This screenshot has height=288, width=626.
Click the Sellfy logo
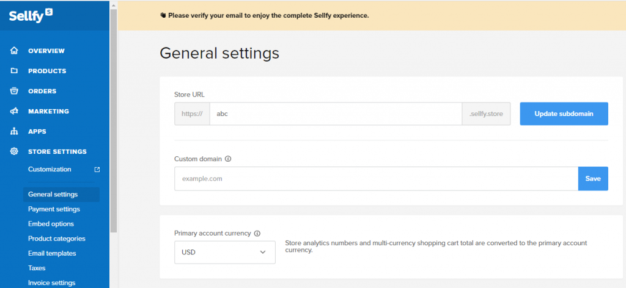point(31,15)
